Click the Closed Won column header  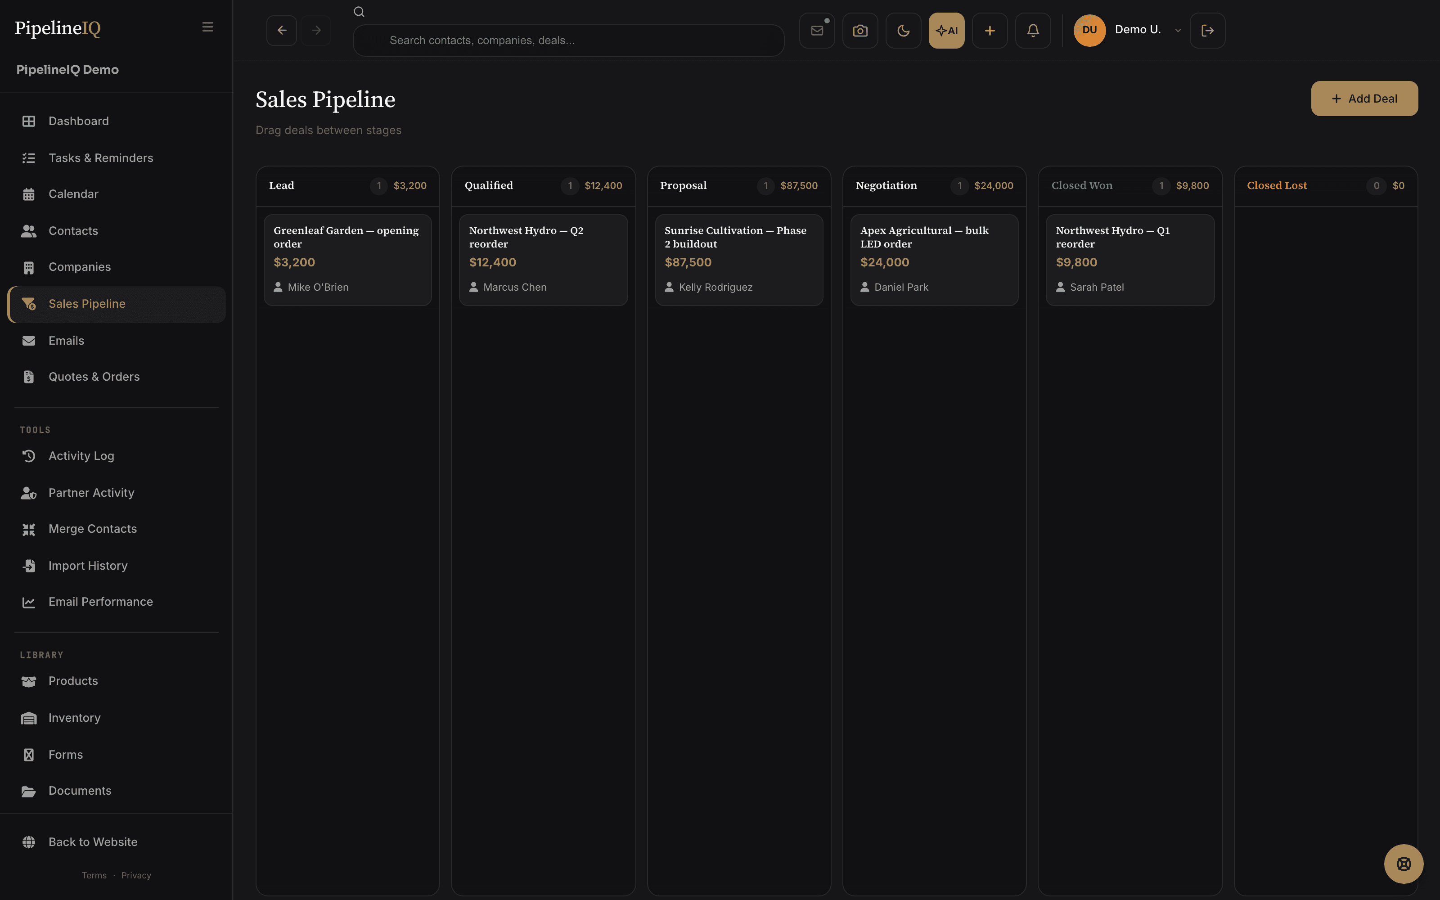point(1130,186)
